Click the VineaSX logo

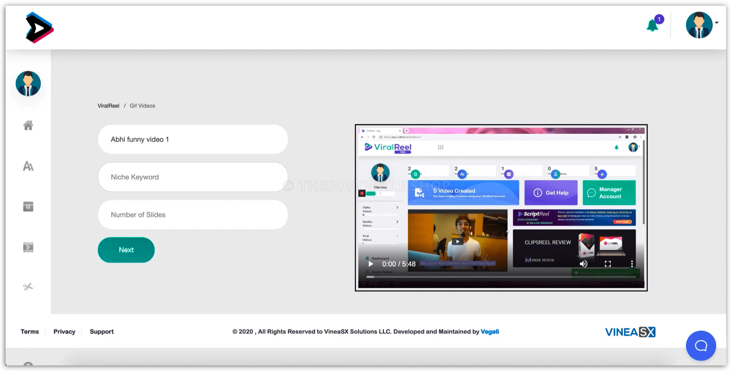[x=630, y=332]
